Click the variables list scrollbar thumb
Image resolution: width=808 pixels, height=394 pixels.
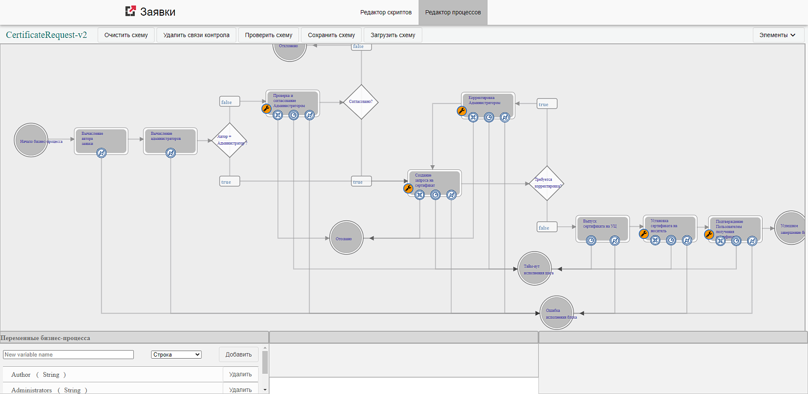[265, 363]
